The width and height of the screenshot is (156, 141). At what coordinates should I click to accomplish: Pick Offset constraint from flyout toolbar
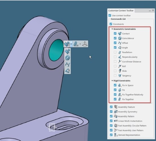(x=67, y=64)
